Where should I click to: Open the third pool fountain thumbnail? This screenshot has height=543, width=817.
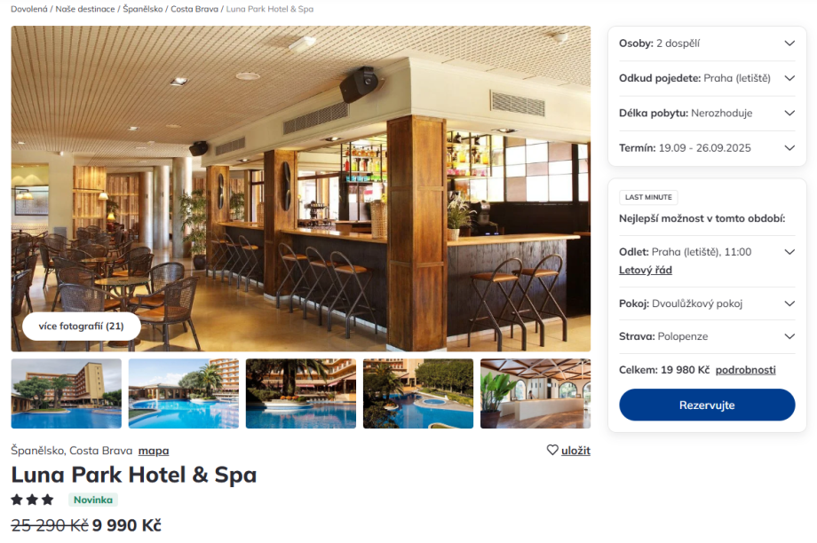[x=301, y=394]
